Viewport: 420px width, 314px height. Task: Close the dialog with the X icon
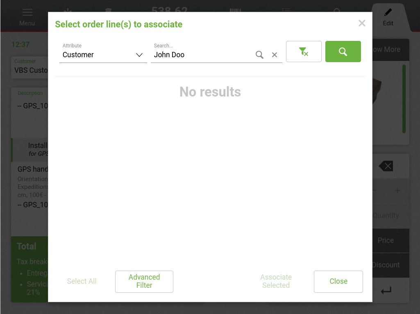tap(362, 23)
